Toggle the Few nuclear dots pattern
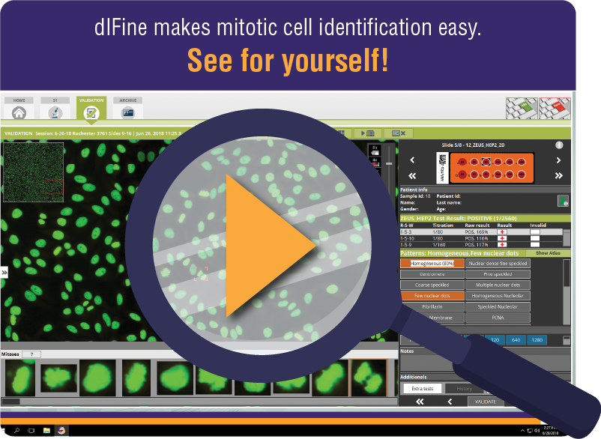Viewport: 601px width, 439px height. [x=432, y=296]
